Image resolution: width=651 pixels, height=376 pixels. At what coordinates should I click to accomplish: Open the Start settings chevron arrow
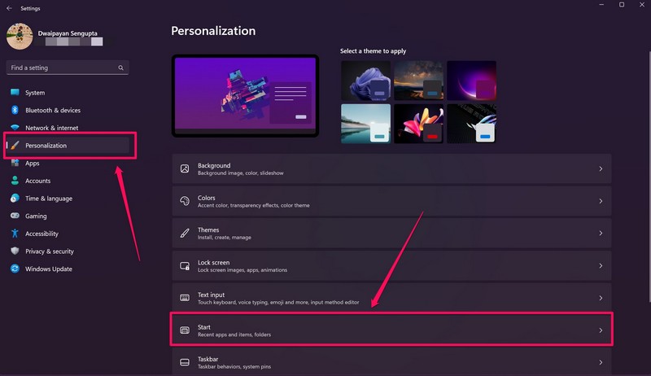tap(601, 330)
